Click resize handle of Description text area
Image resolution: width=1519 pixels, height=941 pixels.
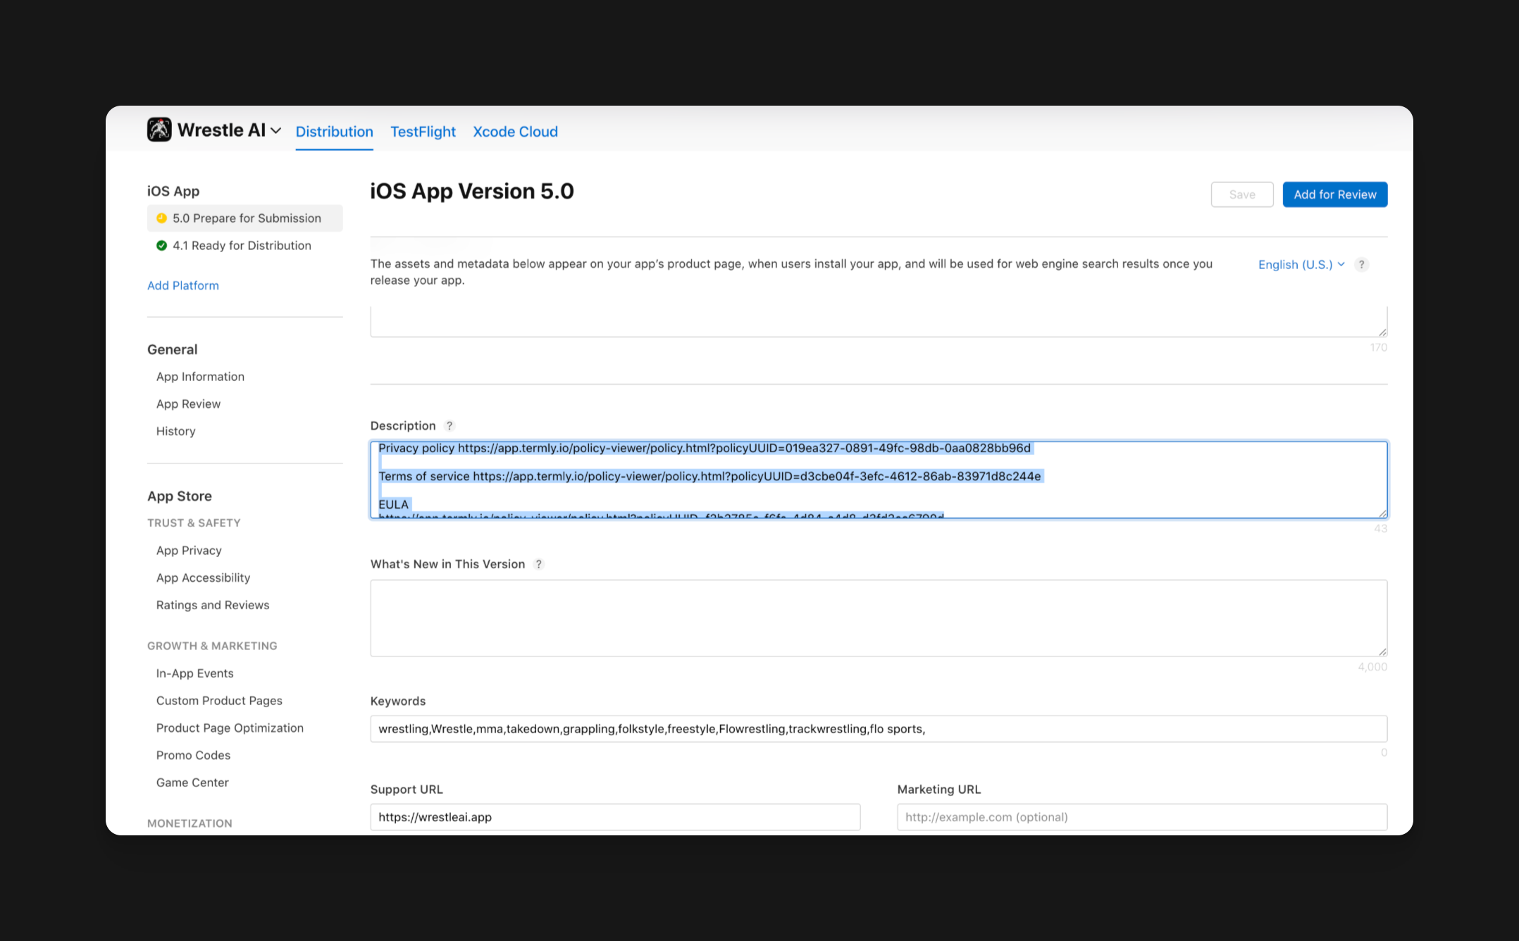(x=1382, y=513)
